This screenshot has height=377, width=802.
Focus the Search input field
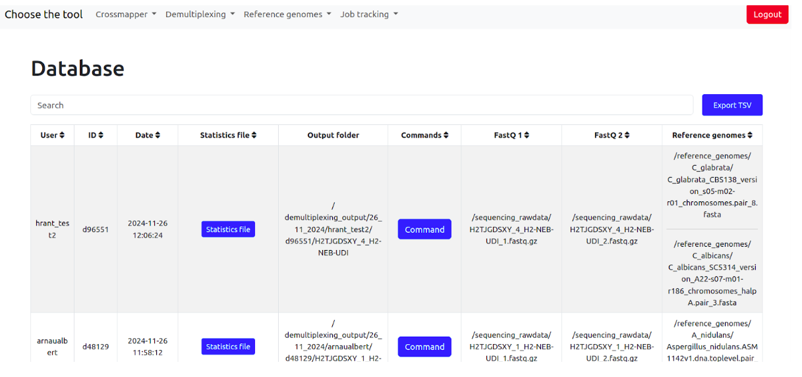coord(362,105)
